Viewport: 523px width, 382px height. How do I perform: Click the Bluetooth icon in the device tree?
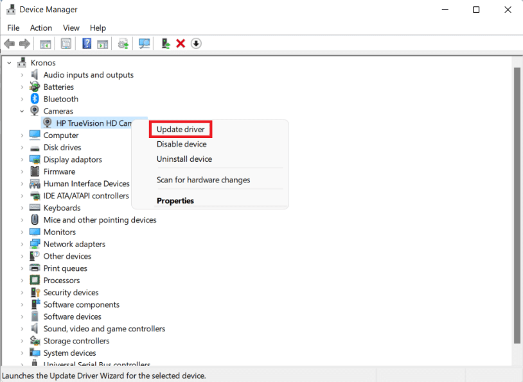35,99
